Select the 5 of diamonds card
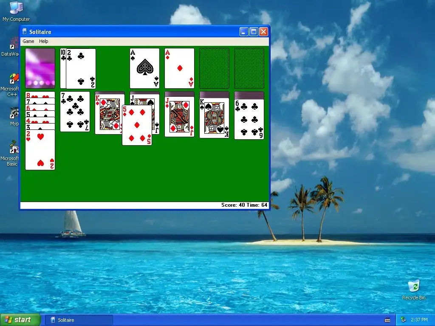 coord(137,125)
